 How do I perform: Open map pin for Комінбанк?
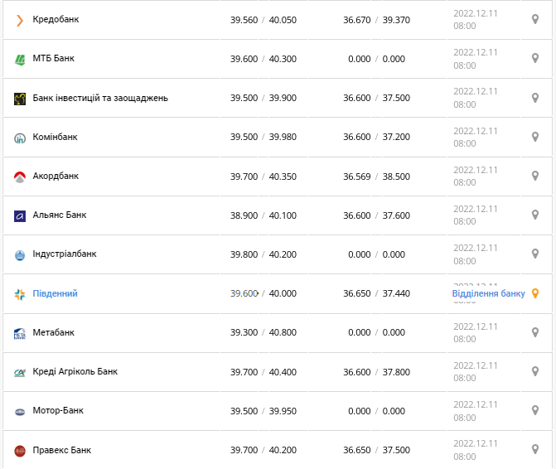[x=535, y=137]
